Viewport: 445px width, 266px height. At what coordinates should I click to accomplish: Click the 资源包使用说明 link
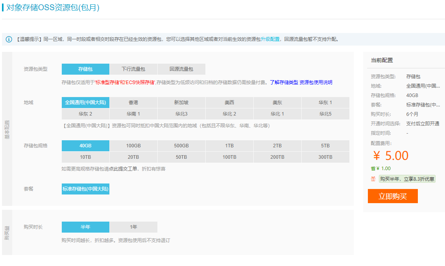click(316, 83)
